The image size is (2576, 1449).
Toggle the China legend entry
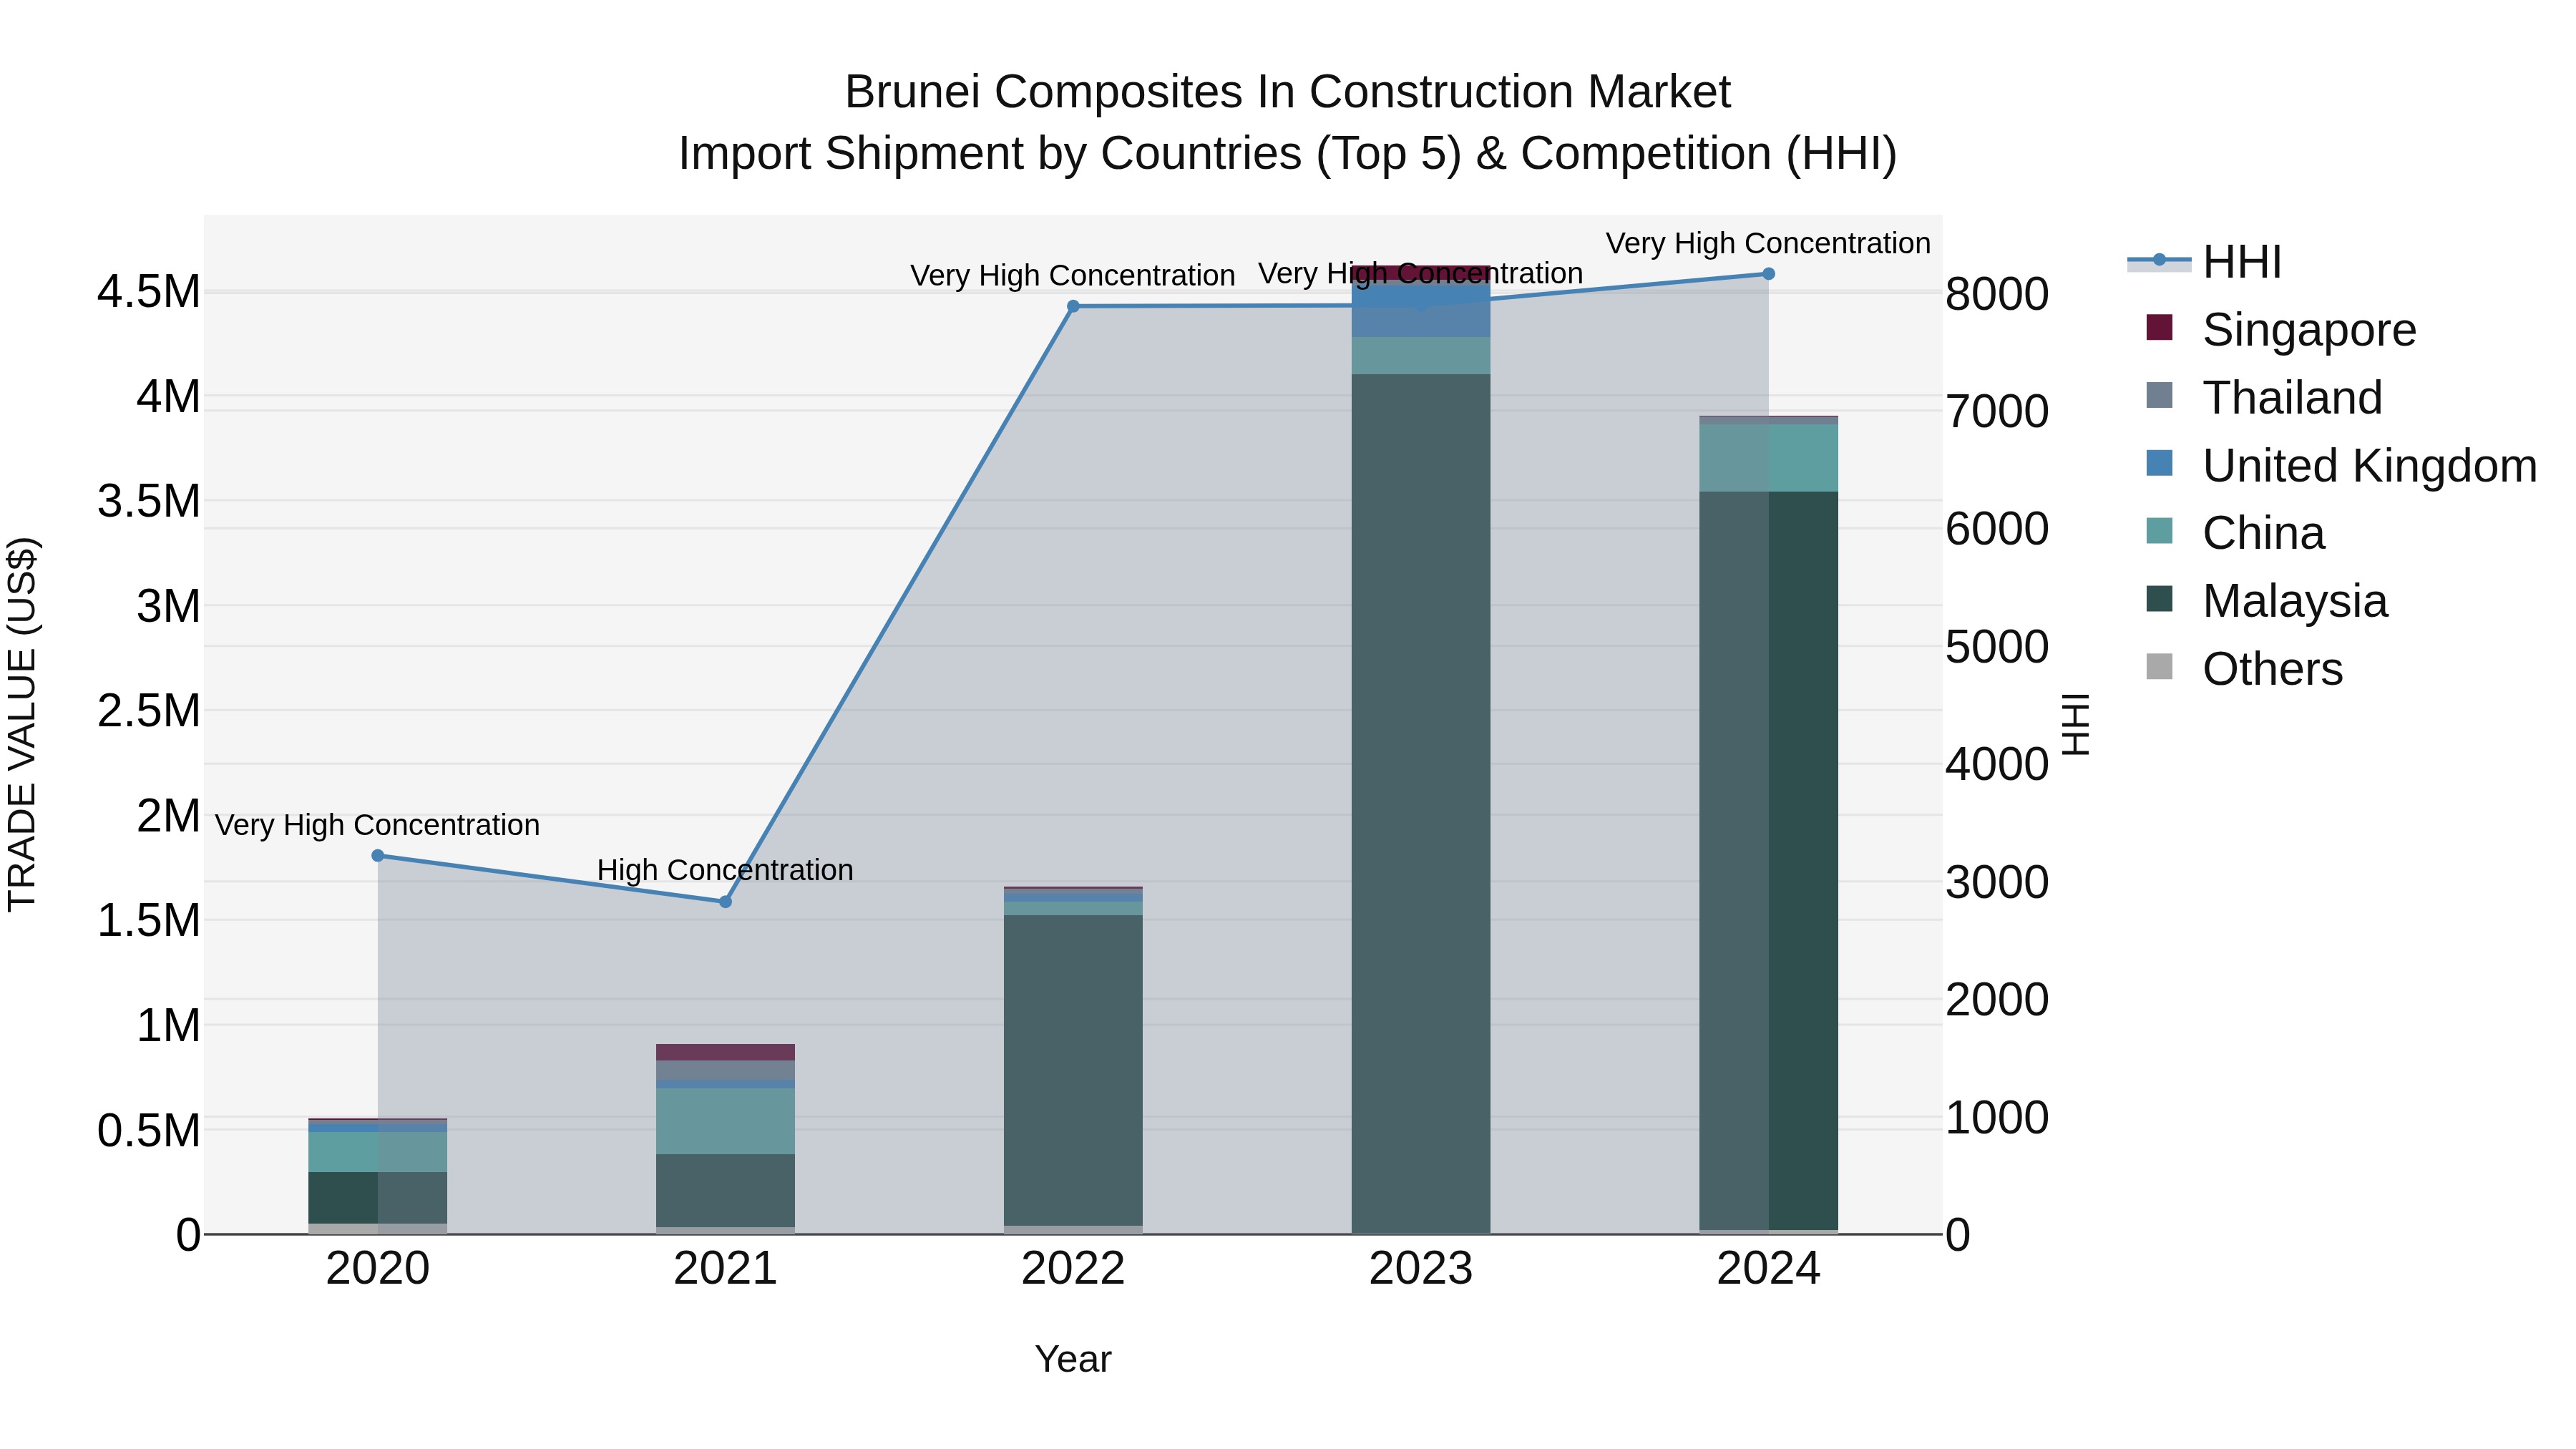[x=2235, y=533]
